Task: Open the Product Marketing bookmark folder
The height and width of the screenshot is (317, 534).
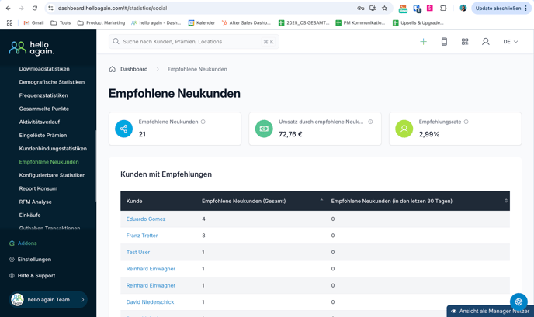Action: (101, 22)
